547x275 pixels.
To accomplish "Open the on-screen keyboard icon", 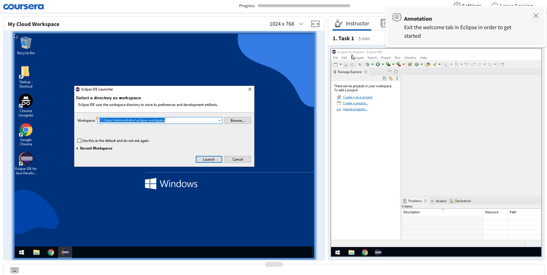I will (15, 270).
